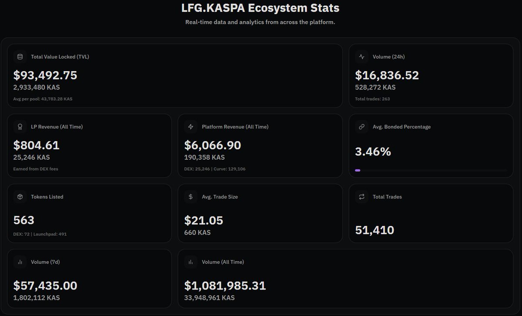
Task: Click the bar chart icon beside Volume (All Time)
Action: (x=191, y=262)
